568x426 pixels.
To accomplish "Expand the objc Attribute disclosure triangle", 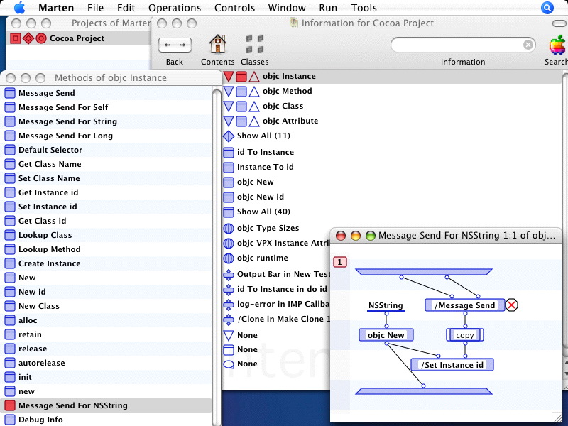I will click(x=229, y=121).
